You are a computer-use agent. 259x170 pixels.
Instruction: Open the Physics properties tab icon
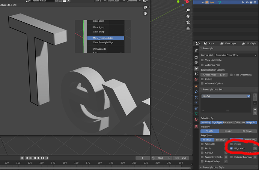[196, 103]
